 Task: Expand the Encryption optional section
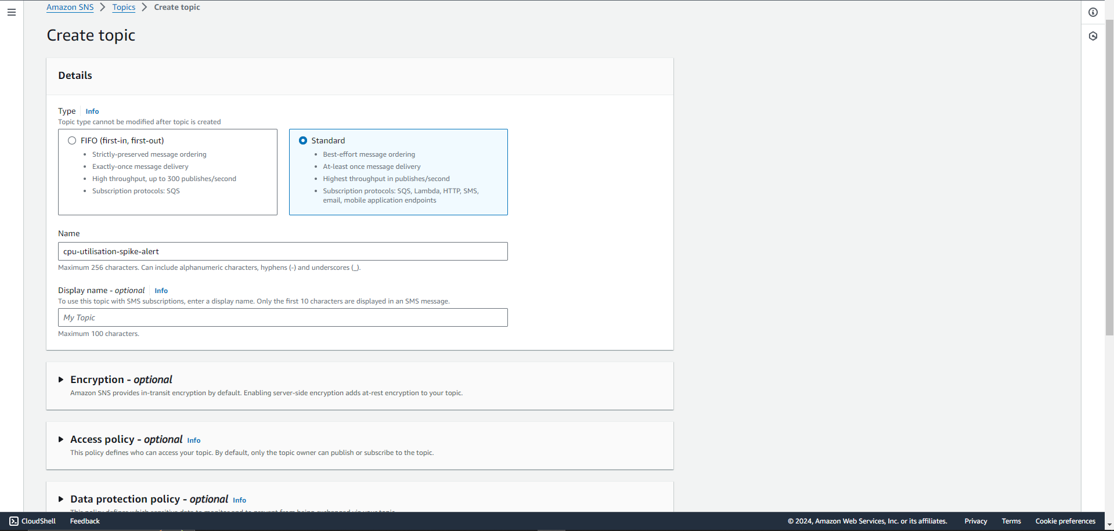61,380
